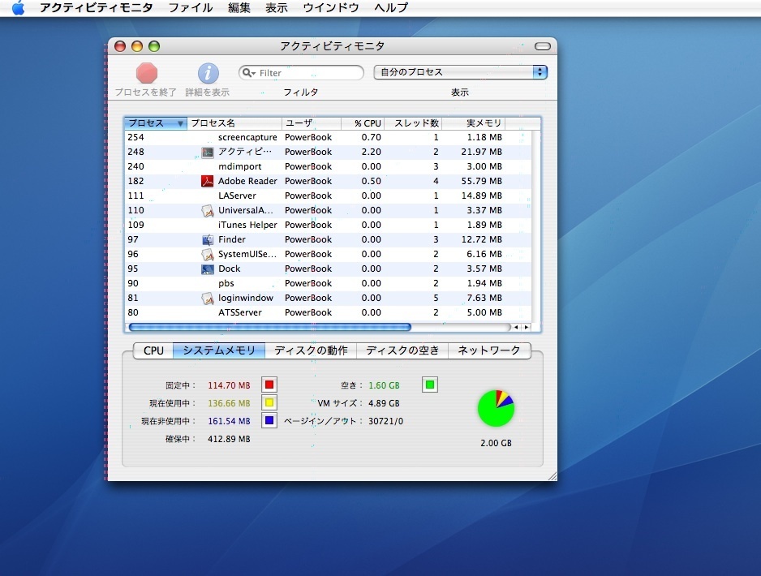Click the blue Inspect info icon
This screenshot has width=761, height=576.
pos(208,73)
